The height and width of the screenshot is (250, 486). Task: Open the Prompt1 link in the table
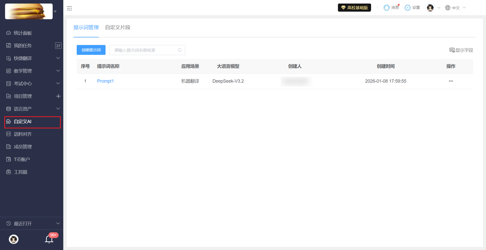tap(105, 81)
